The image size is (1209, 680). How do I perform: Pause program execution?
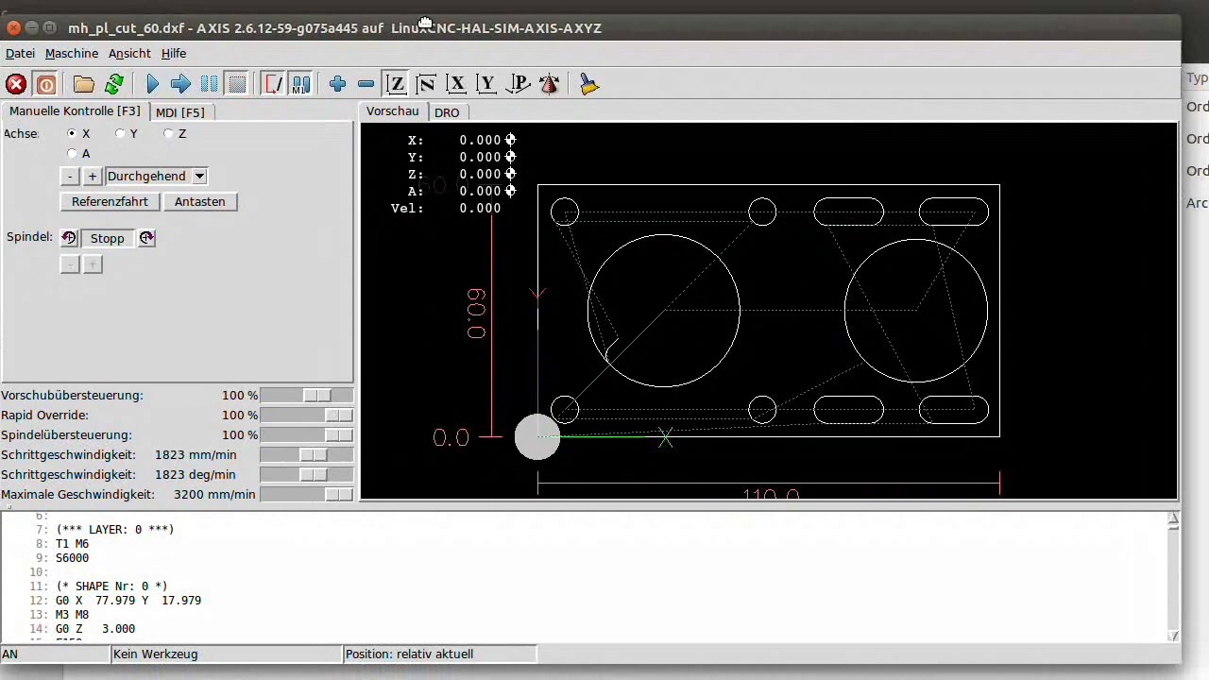coord(209,84)
